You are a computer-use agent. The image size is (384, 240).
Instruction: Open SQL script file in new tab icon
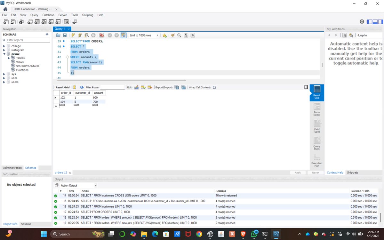click(13, 22)
